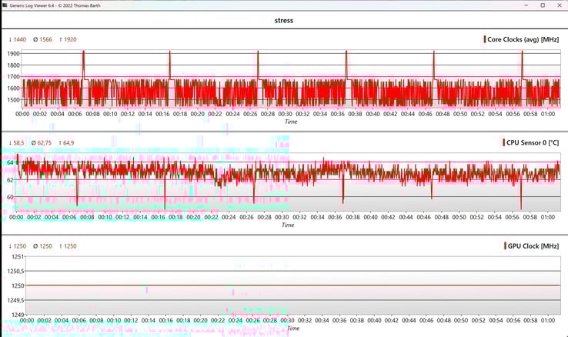Click the 00:30 tick on Core Clocks time axis
Viewport: 568px width, 337px height.
[x=285, y=114]
